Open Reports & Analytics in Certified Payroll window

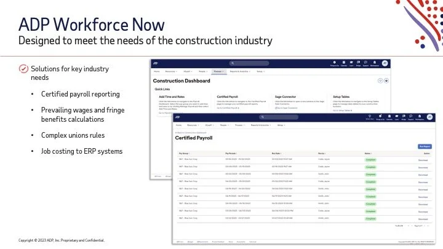(x=261, y=125)
